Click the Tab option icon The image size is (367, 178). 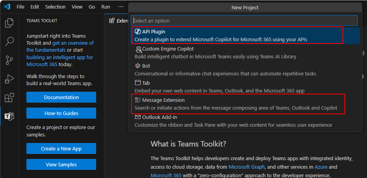(137, 83)
